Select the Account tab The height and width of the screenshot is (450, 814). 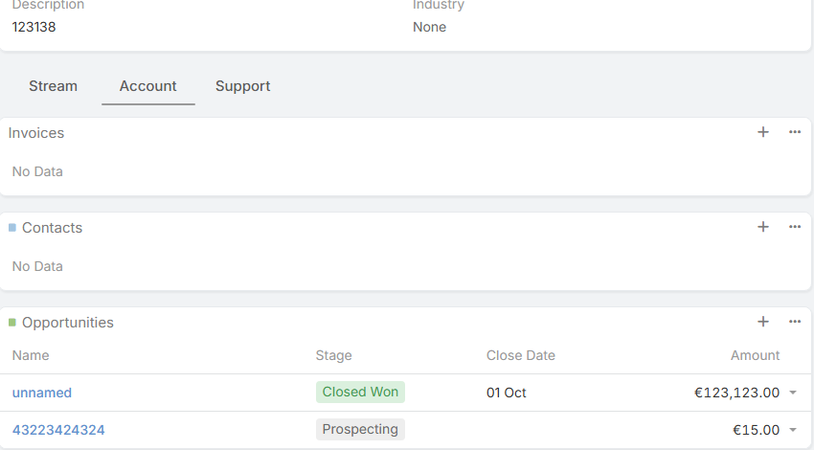coord(147,86)
